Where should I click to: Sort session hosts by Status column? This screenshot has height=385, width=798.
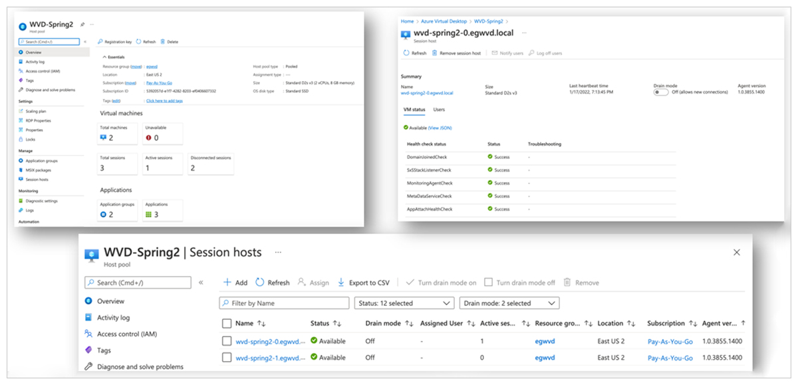pos(326,324)
